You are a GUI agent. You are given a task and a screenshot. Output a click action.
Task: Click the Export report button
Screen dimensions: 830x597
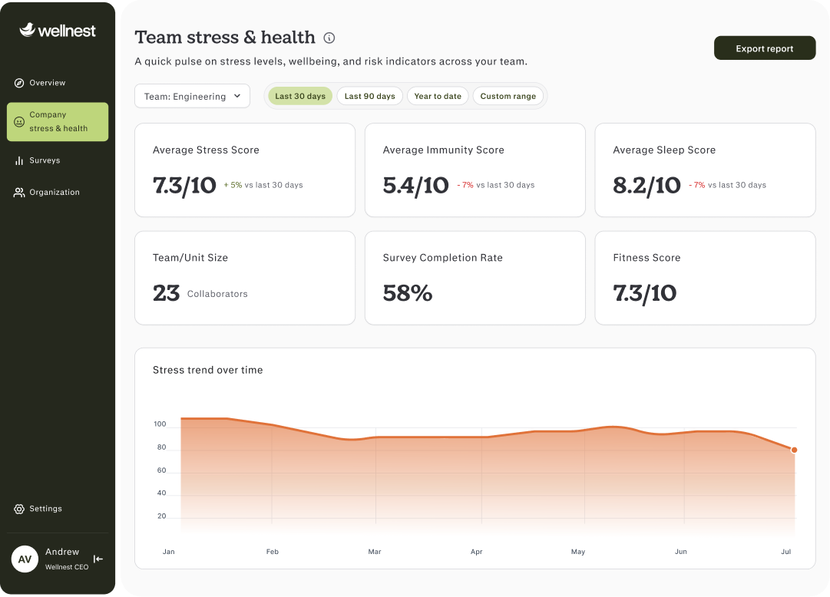point(765,48)
